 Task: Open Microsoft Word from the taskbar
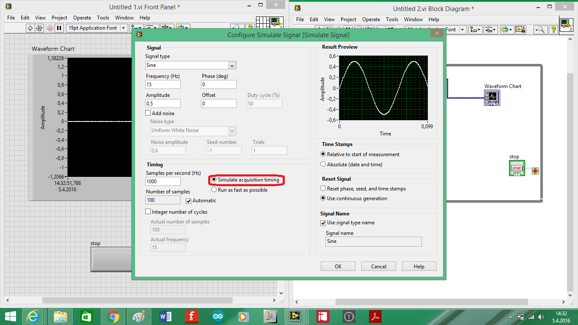click(165, 317)
